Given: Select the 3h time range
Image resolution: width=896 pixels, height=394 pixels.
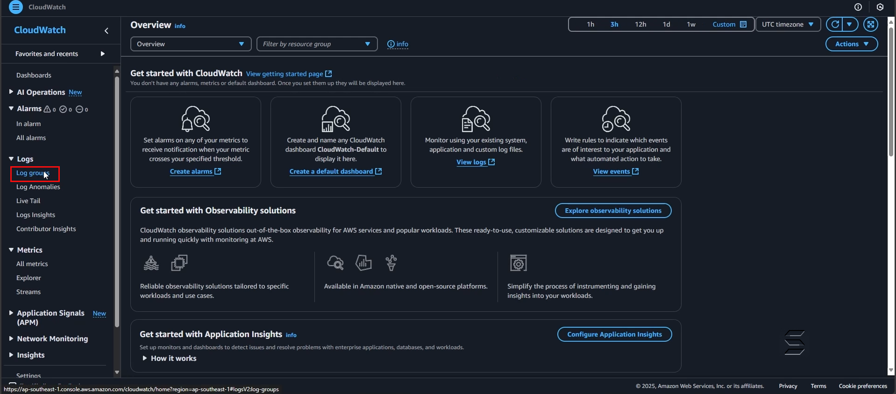Looking at the screenshot, I should click(x=614, y=24).
